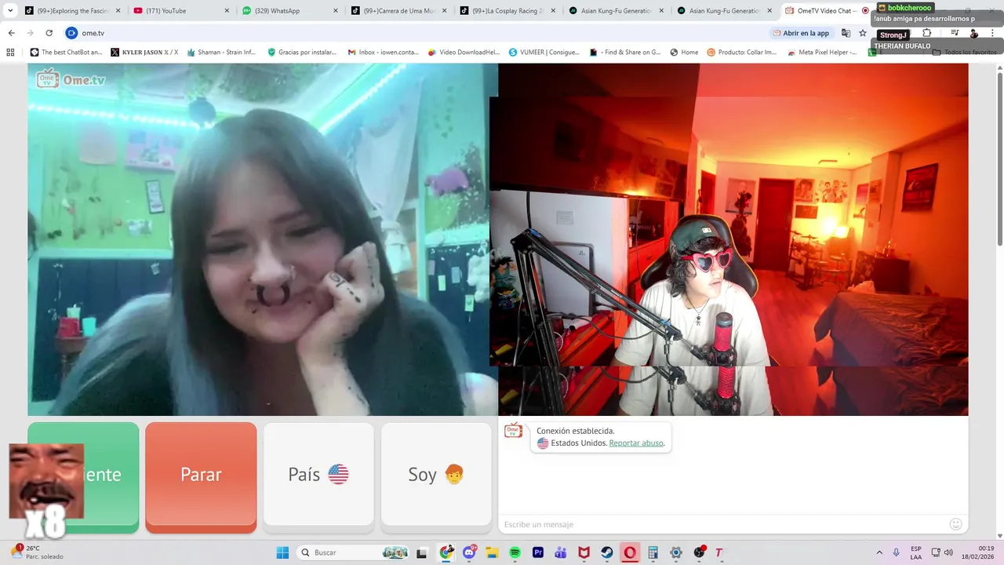Viewport: 1004px width, 565px height.
Task: Bookmark this page with star icon
Action: click(863, 33)
